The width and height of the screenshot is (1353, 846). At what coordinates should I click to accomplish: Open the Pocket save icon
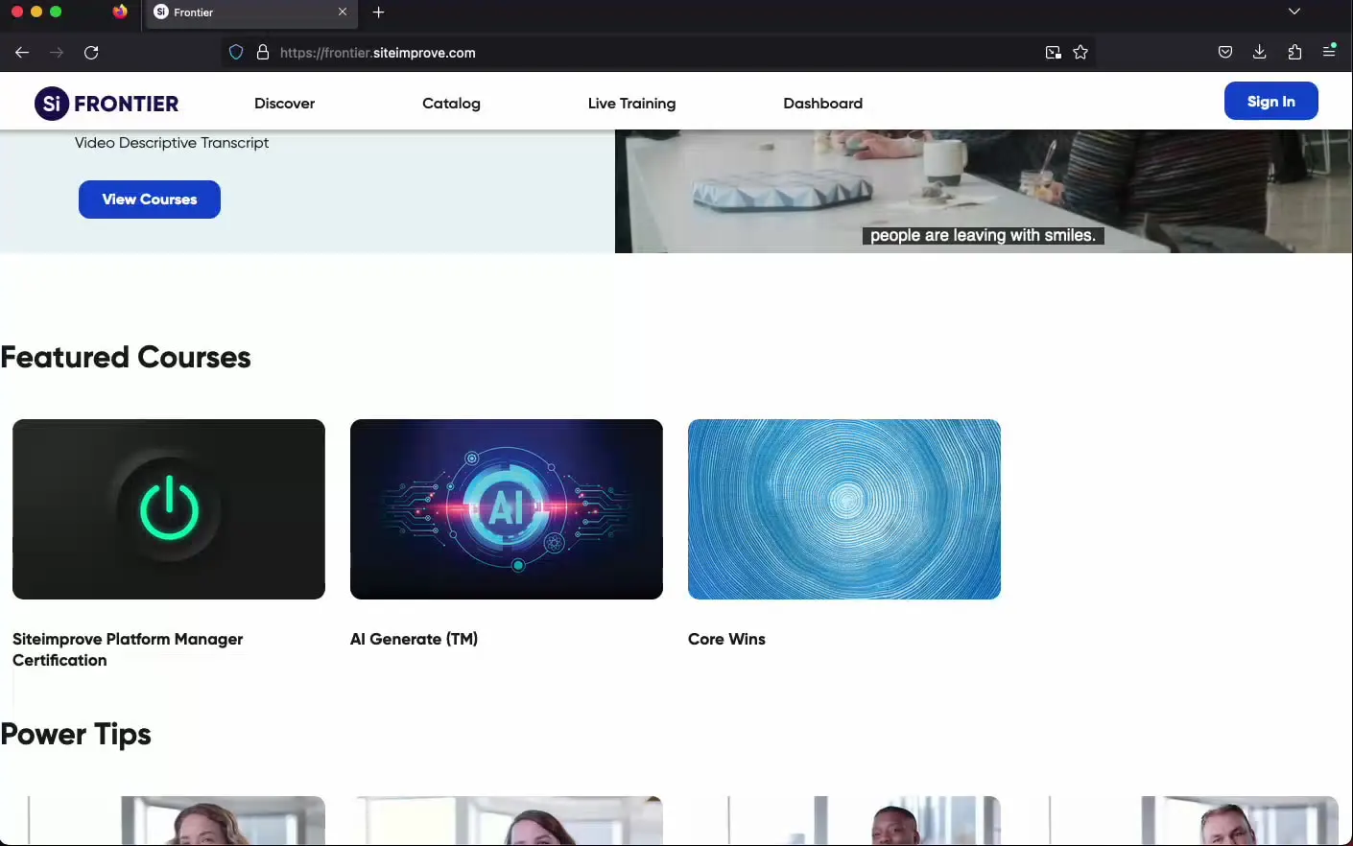(x=1225, y=53)
